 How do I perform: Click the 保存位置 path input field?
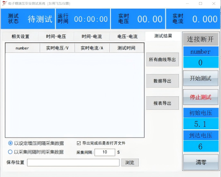tap(73, 163)
